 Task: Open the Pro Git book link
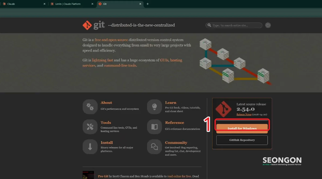tap(103, 176)
